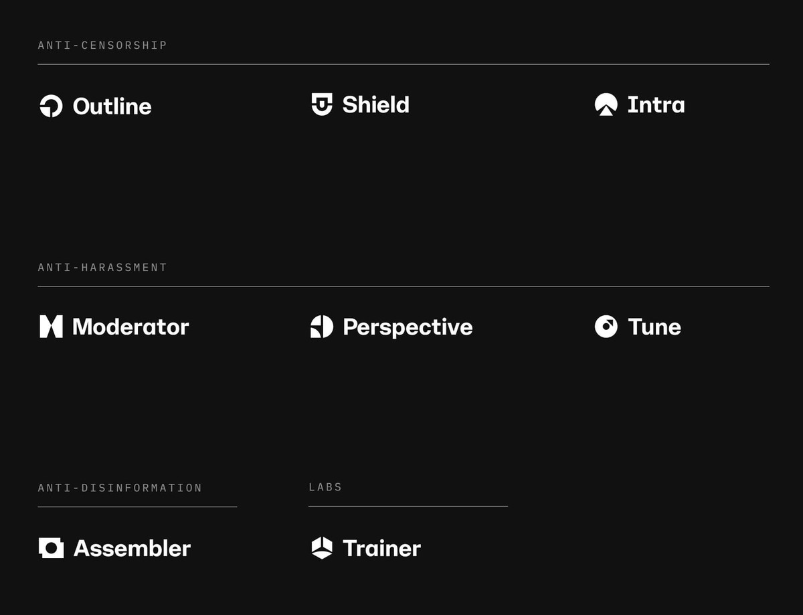
Task: Click the Outline logo icon
Action: 51,106
